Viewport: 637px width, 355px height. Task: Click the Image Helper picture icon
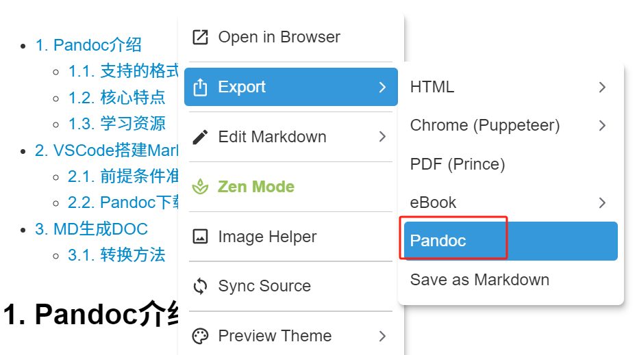(200, 237)
